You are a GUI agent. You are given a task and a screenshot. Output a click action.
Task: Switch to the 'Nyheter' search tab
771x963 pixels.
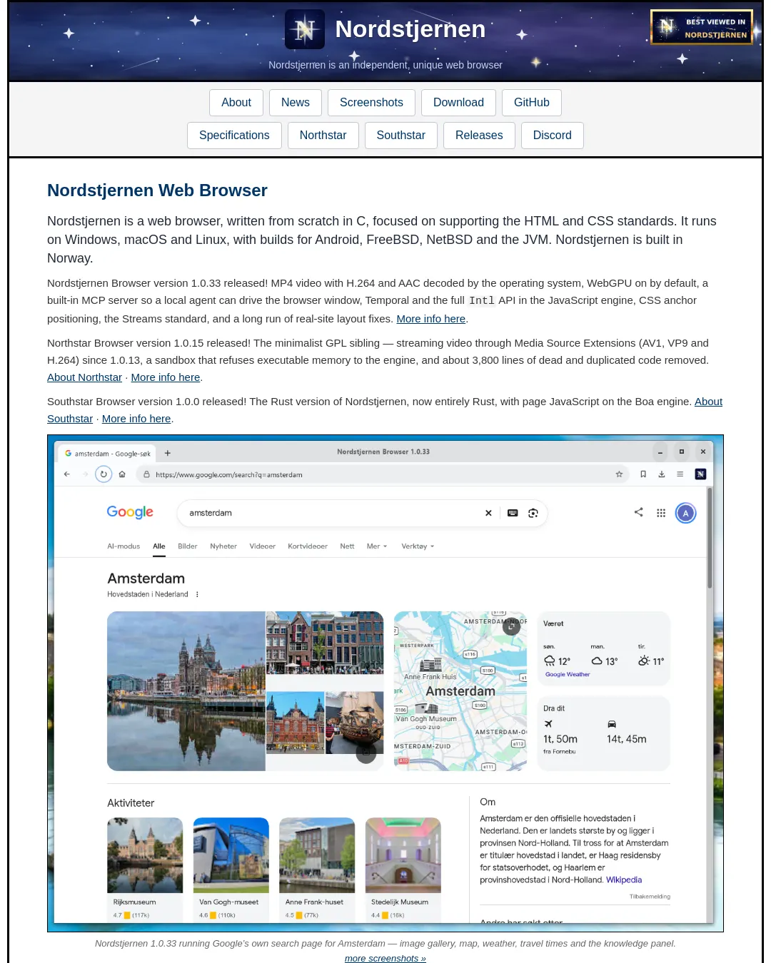point(223,546)
